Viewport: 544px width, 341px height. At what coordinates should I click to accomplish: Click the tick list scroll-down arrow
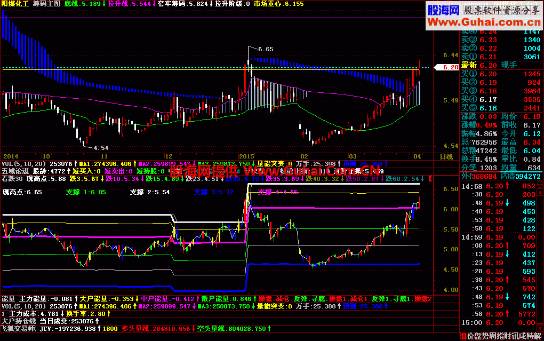point(540,328)
